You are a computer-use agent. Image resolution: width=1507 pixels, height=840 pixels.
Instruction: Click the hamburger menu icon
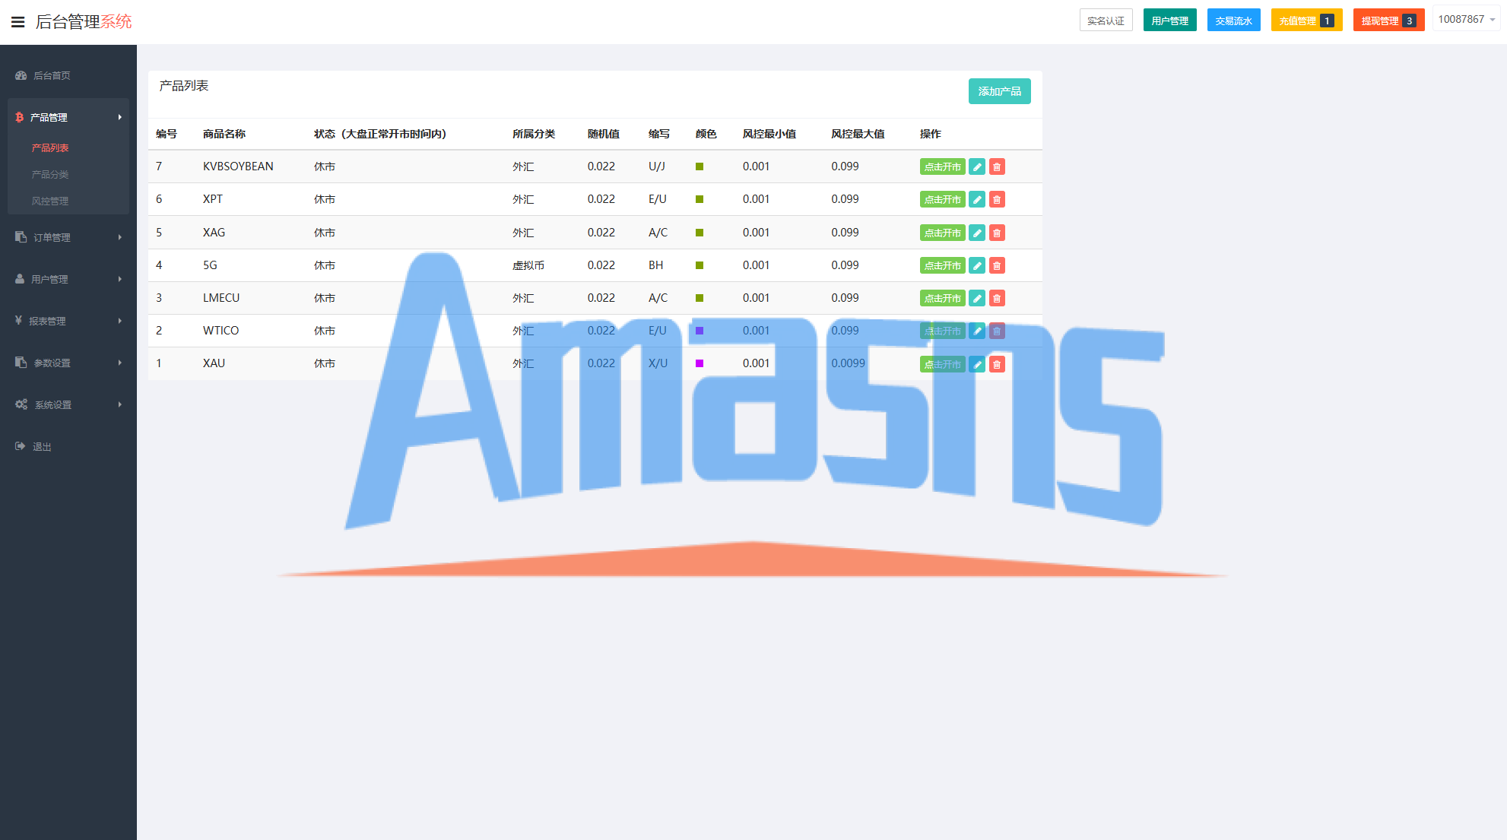(17, 22)
